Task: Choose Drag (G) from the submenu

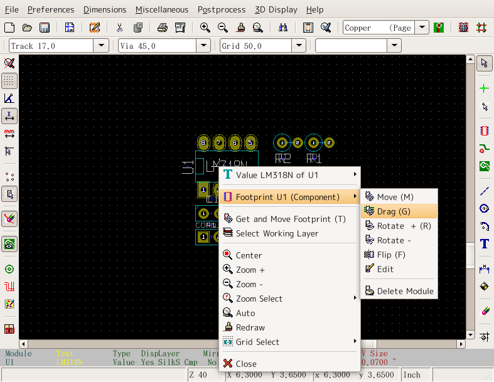Action: pos(394,211)
